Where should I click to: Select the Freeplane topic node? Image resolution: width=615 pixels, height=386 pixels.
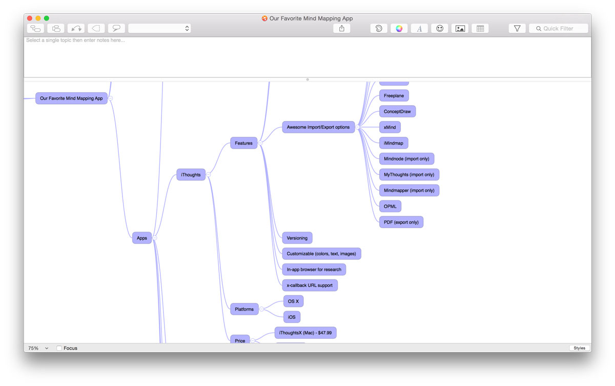(x=394, y=95)
